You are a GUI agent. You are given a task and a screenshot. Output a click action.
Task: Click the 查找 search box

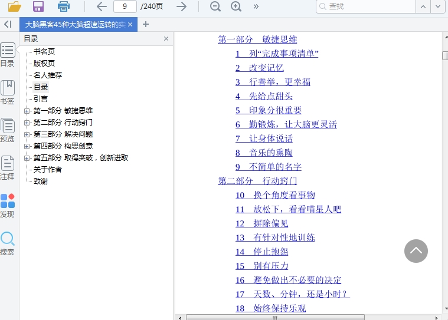pos(366,6)
